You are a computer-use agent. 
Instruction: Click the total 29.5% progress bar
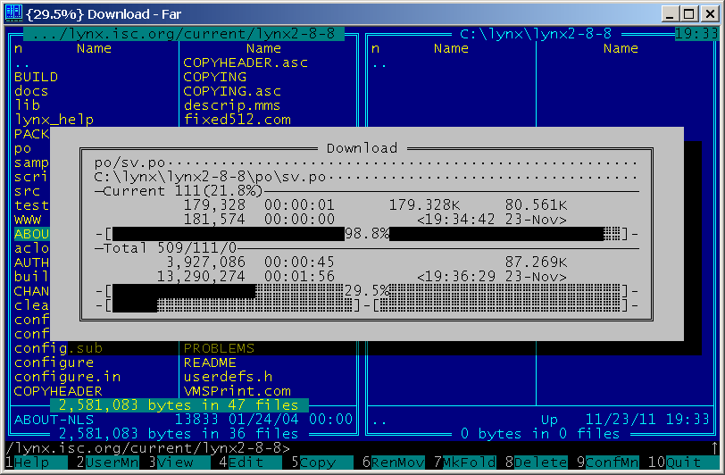[x=367, y=291]
